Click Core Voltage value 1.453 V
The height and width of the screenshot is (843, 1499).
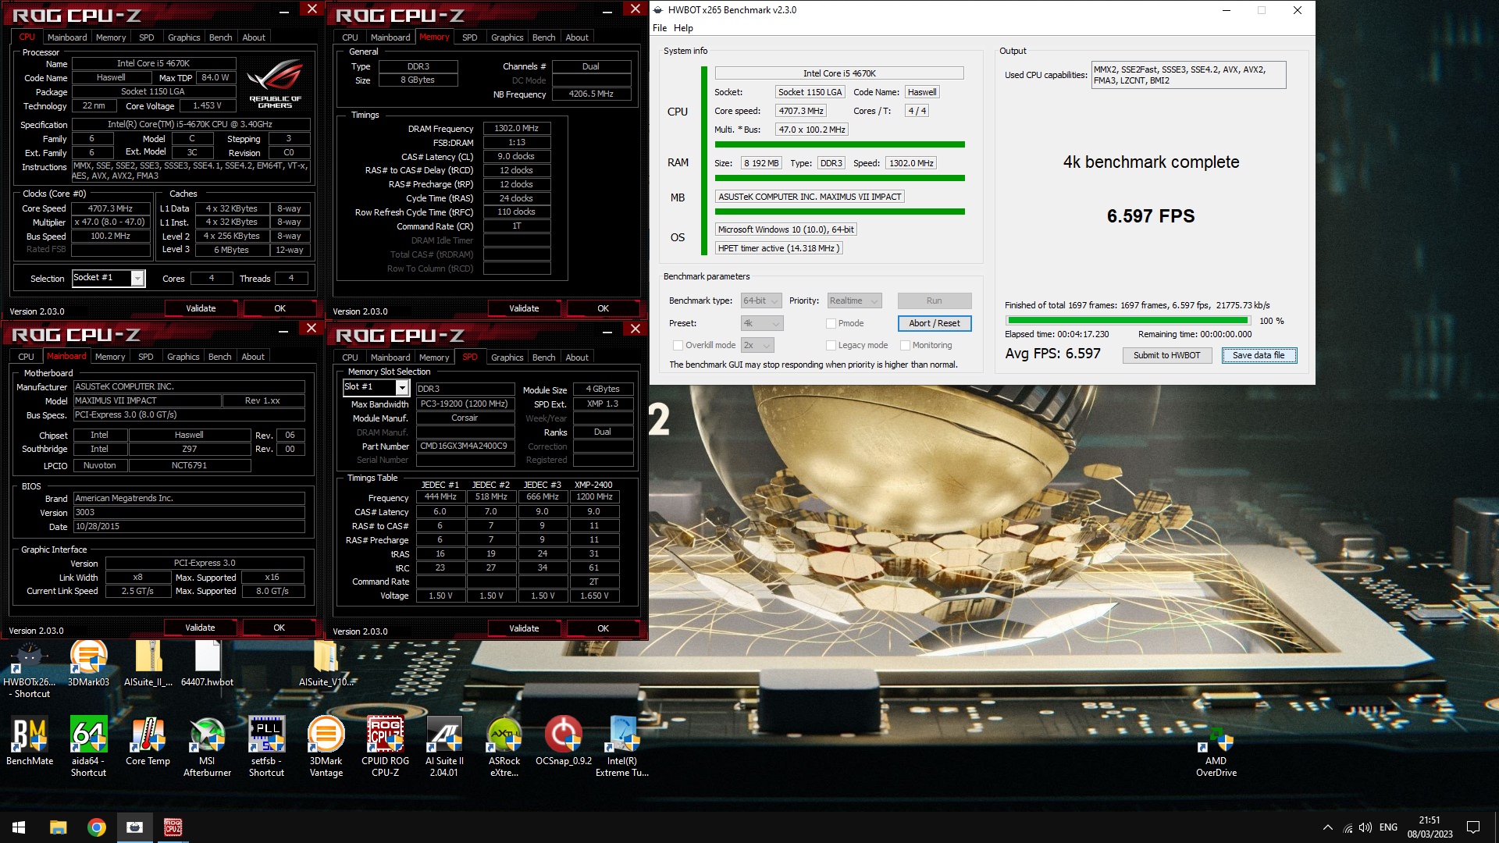[207, 105]
